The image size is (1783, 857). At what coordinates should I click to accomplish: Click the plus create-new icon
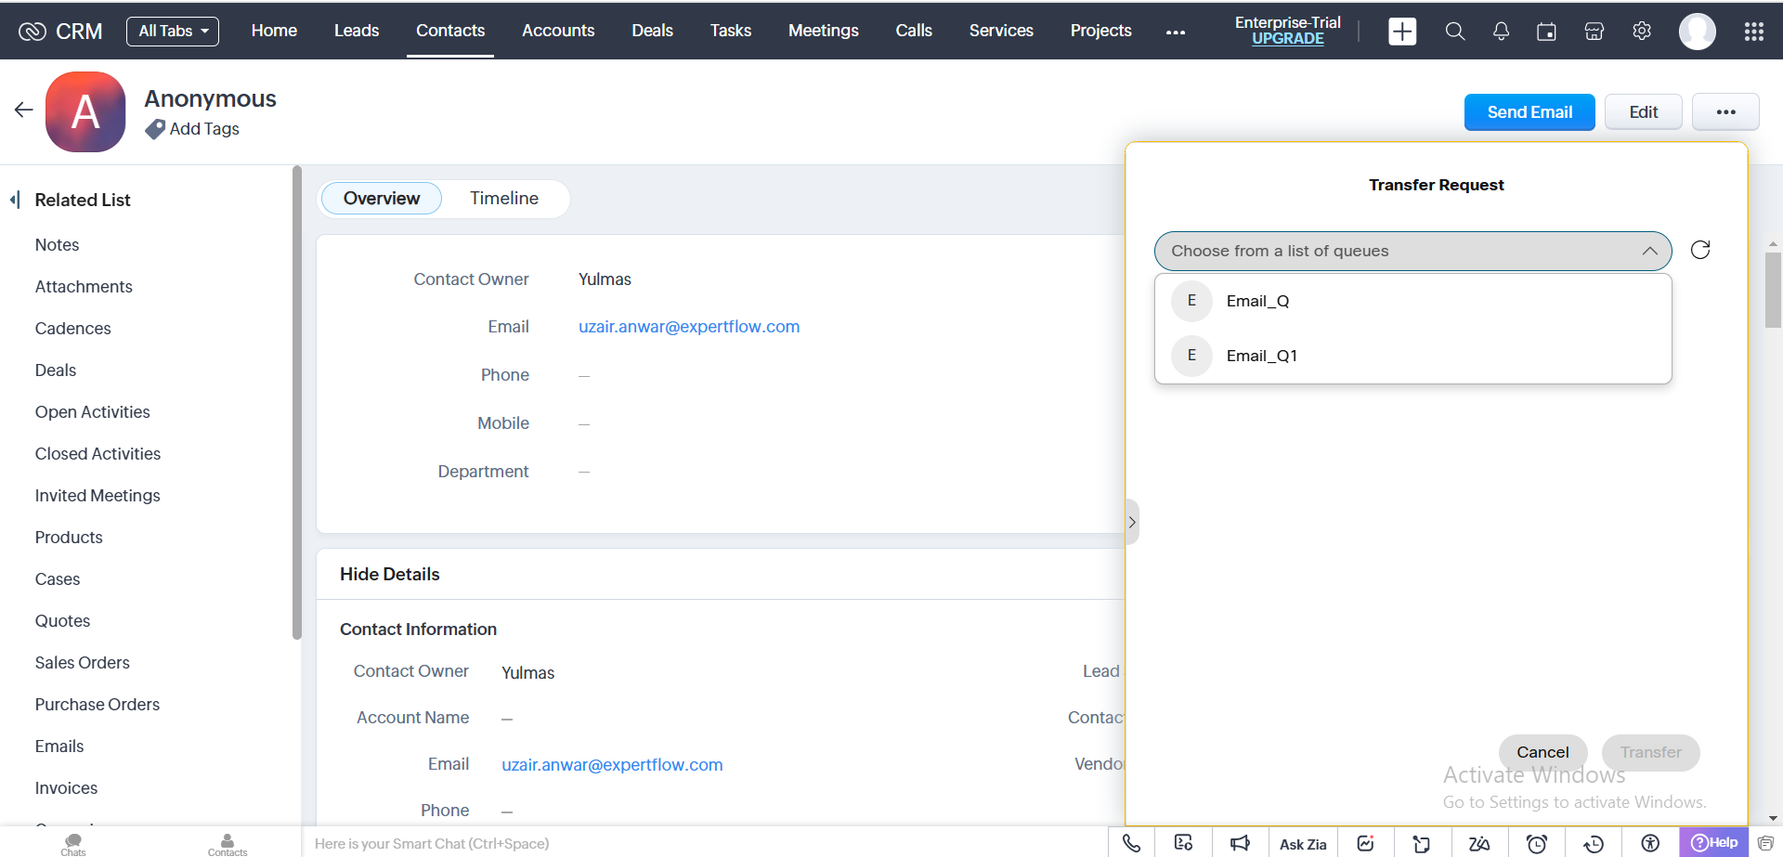1401,32
